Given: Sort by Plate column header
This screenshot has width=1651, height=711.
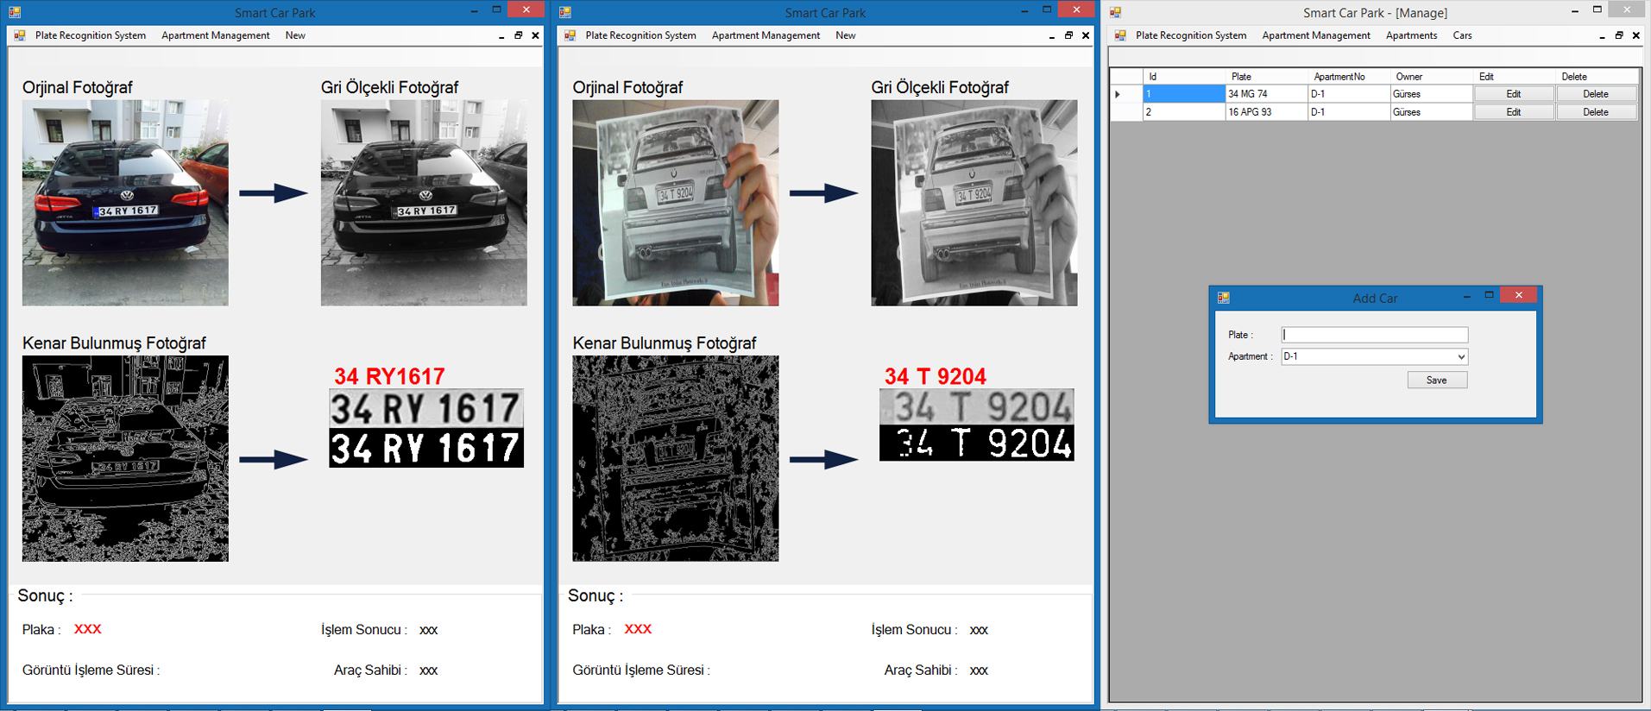Looking at the screenshot, I should click(x=1266, y=77).
